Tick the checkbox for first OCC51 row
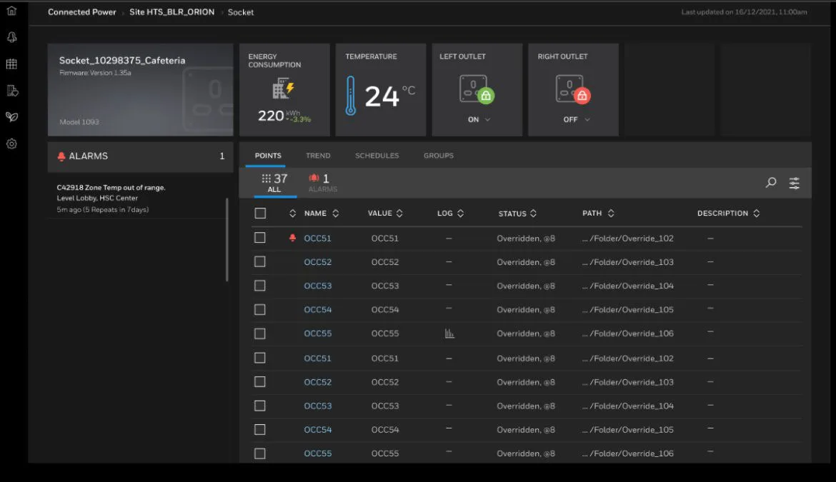 pyautogui.click(x=260, y=238)
